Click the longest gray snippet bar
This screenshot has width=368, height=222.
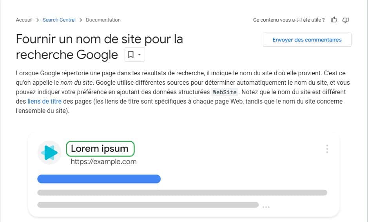[x=182, y=193]
